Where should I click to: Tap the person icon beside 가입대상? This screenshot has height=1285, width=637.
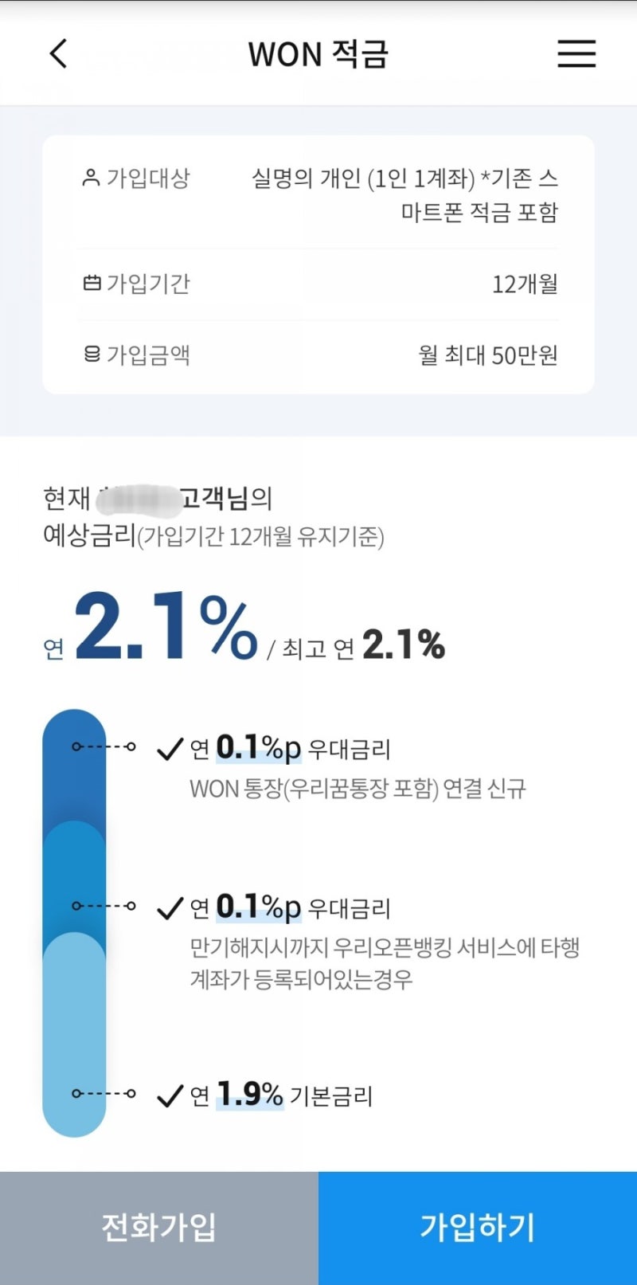click(x=91, y=177)
